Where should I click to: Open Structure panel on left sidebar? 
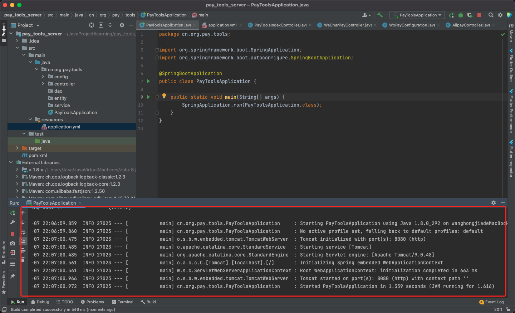tap(4, 252)
